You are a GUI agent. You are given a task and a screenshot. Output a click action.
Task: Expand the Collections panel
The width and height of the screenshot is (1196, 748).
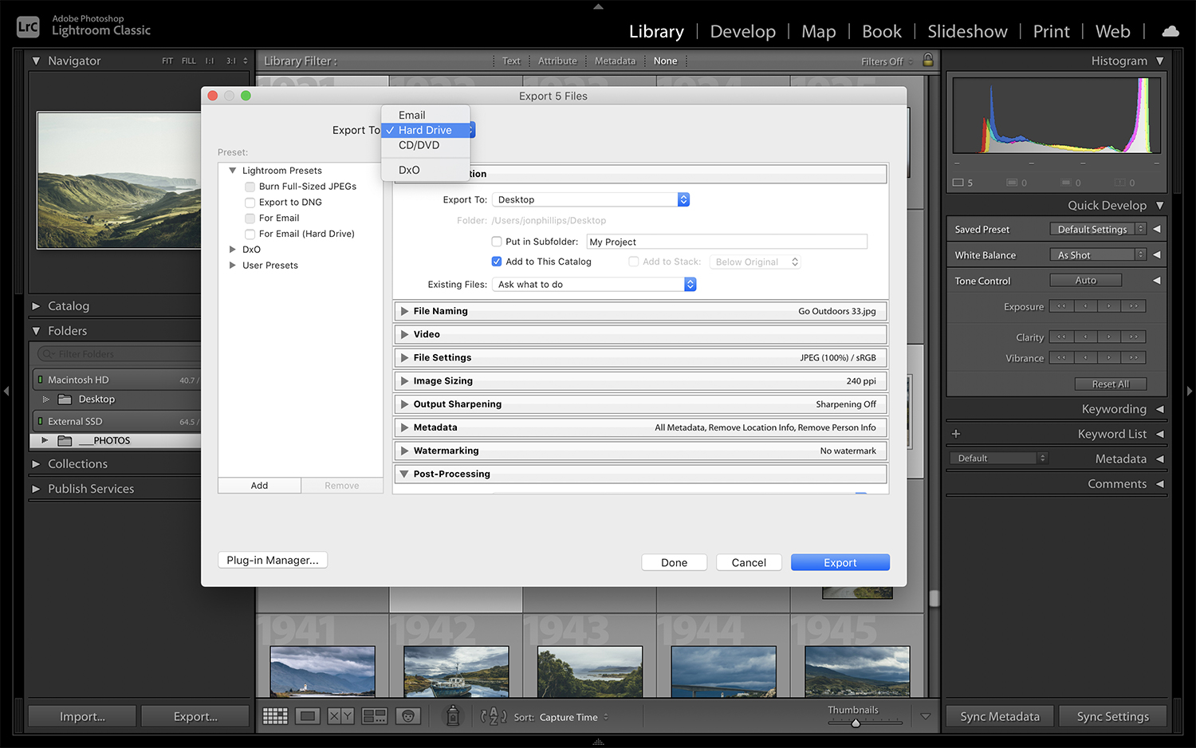point(36,463)
